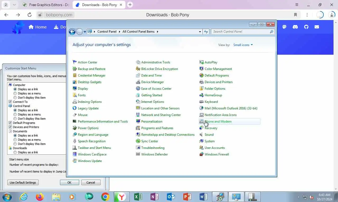Open the Programs and Features link

[x=157, y=128]
